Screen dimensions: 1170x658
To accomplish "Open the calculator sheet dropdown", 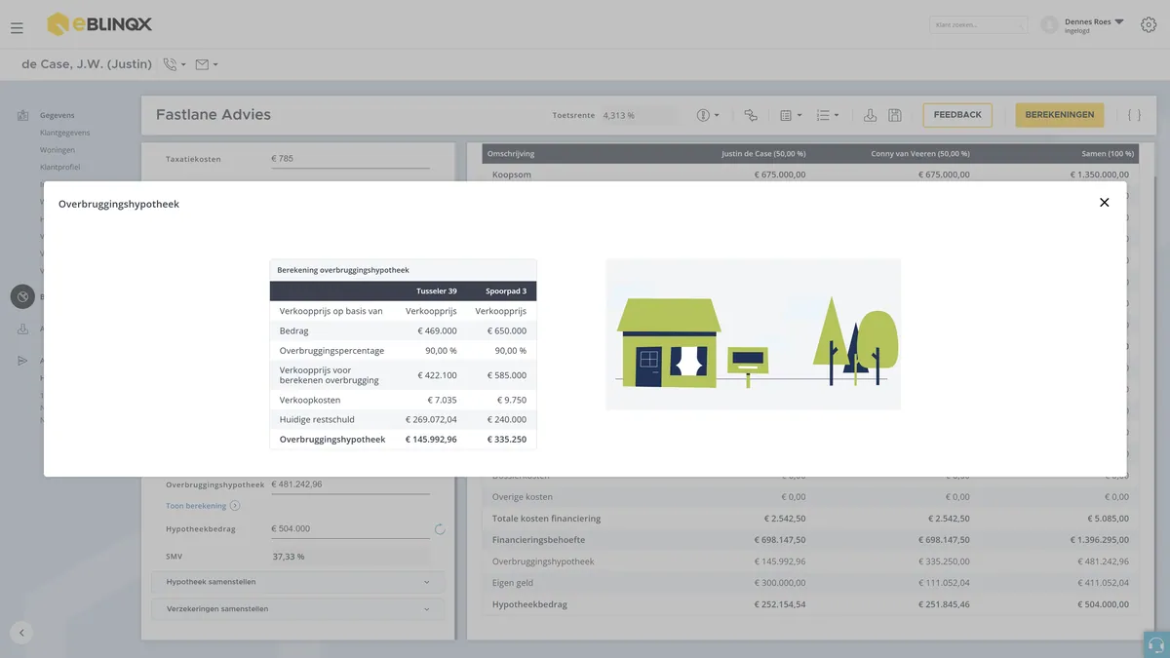I will click(x=791, y=115).
